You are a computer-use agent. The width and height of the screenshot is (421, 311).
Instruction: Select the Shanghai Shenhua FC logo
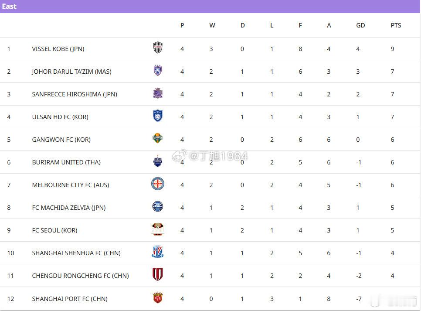(x=158, y=252)
